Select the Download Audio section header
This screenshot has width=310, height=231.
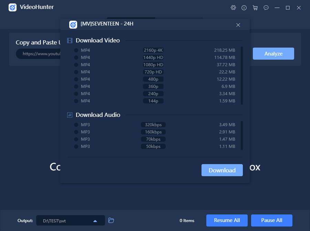tap(97, 114)
